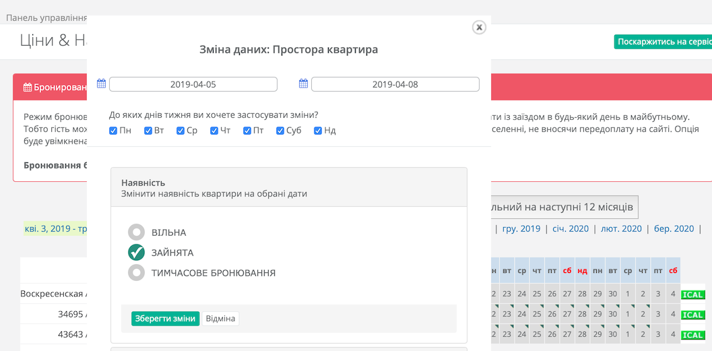Open calendar icon beside 2019-04-08 field
Image resolution: width=712 pixels, height=351 pixels.
(303, 84)
